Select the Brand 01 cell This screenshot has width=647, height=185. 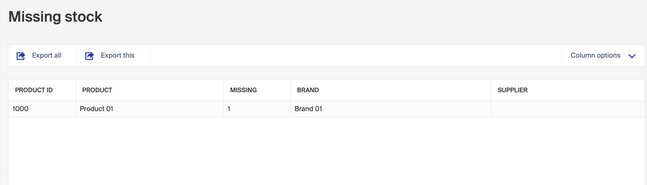coord(308,109)
